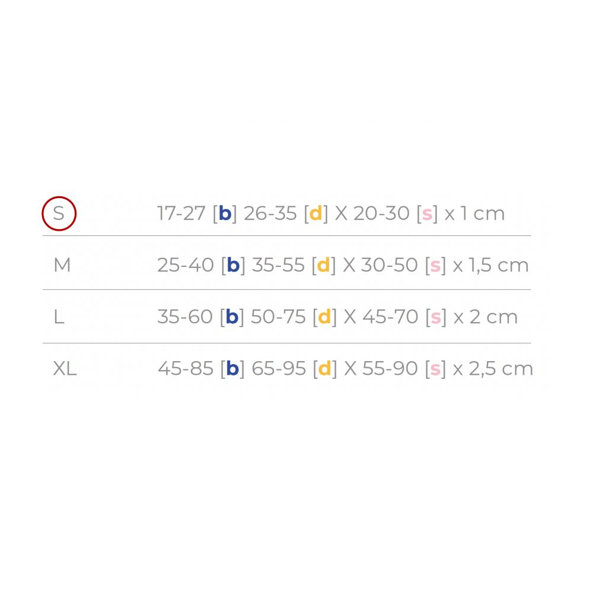This screenshot has height=593, width=593.
Task: Select the circled S size label
Action: coord(59,213)
